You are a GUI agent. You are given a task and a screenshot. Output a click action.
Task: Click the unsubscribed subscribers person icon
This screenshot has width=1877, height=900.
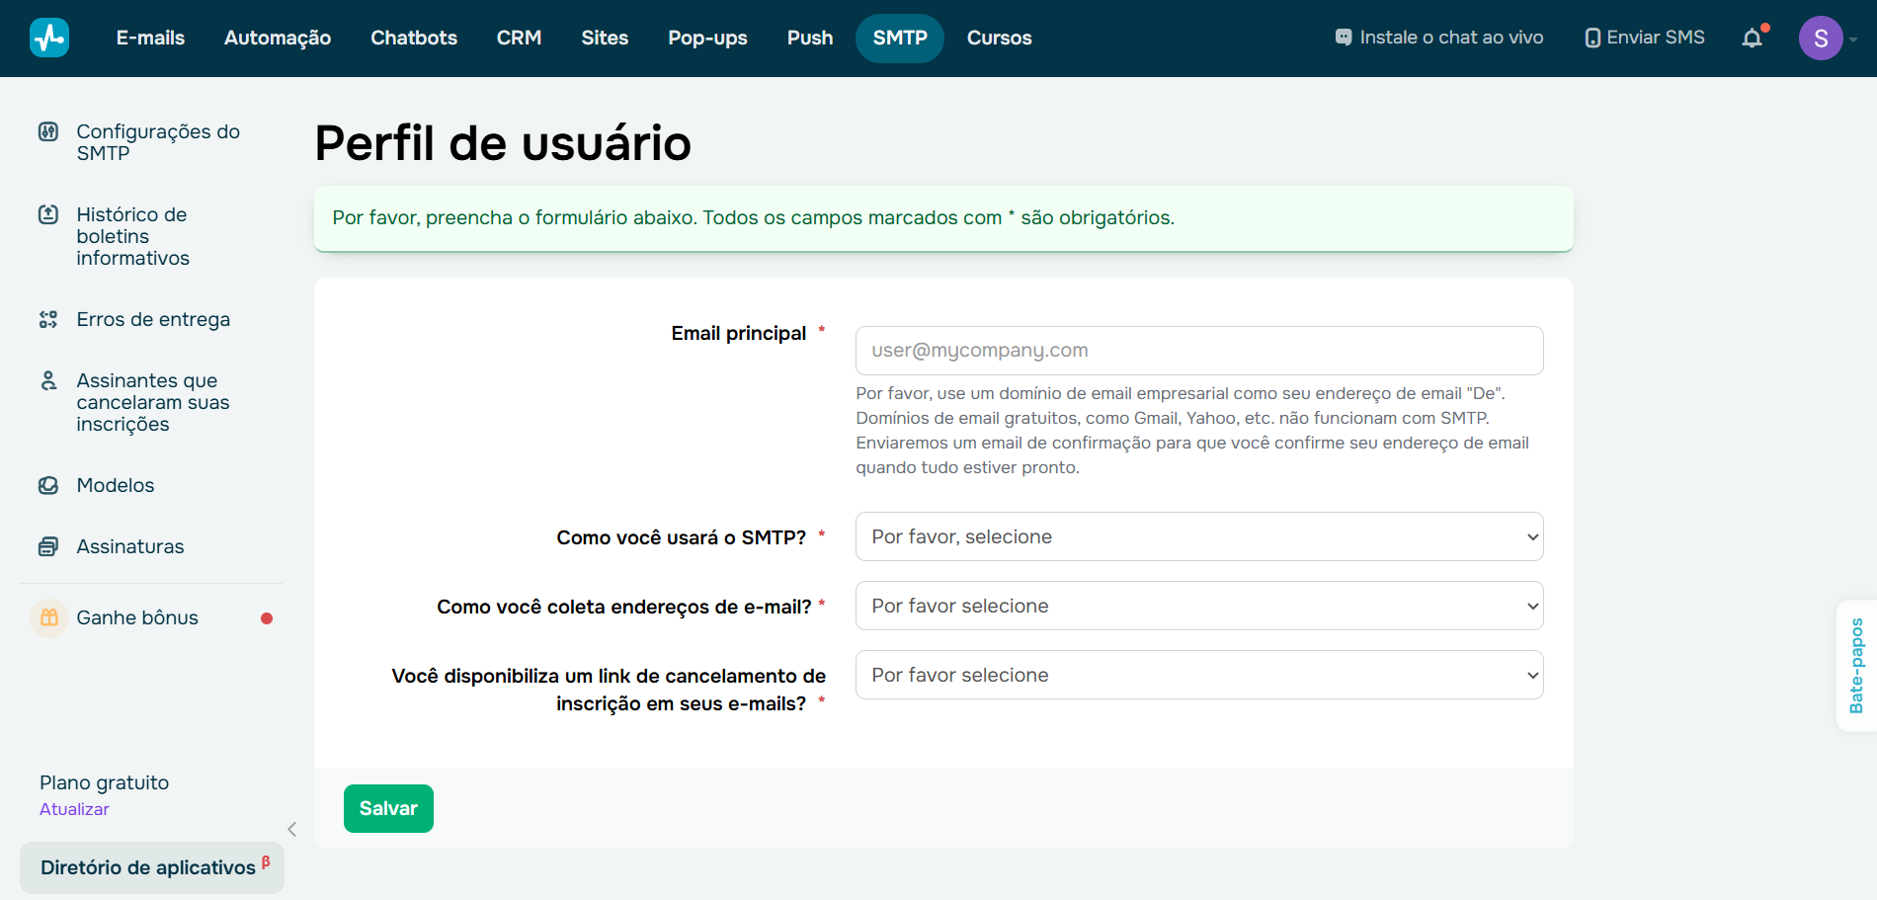(47, 380)
